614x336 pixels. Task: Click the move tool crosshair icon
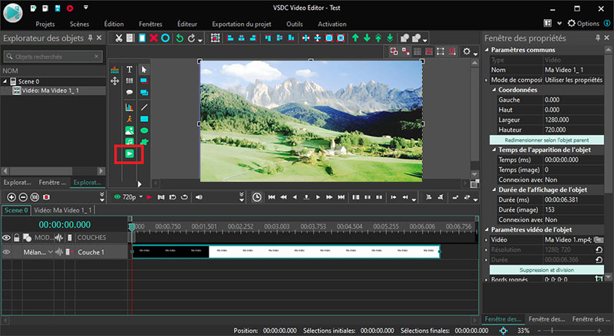114,81
